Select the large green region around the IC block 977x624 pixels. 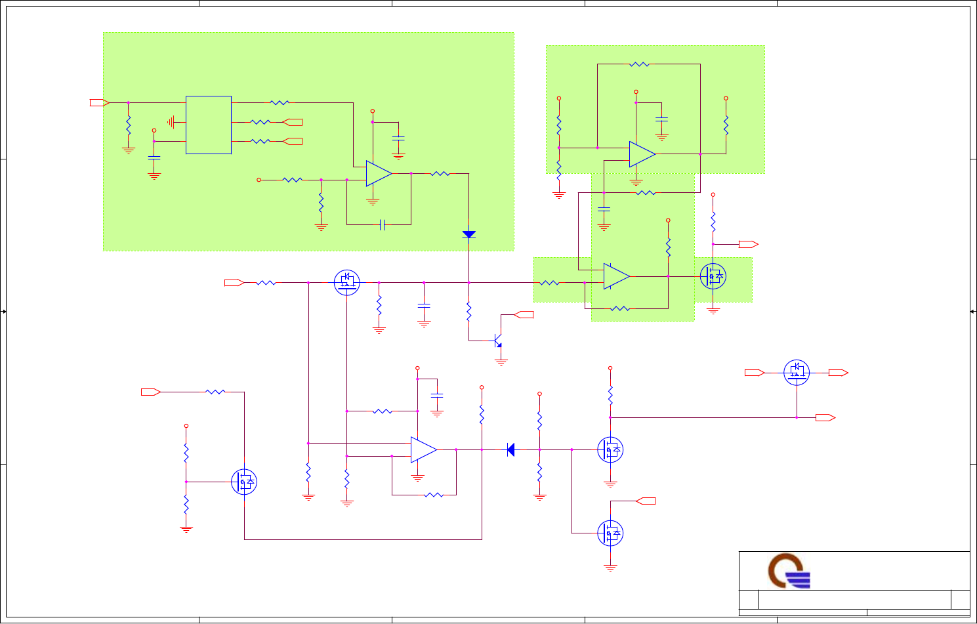(308, 142)
